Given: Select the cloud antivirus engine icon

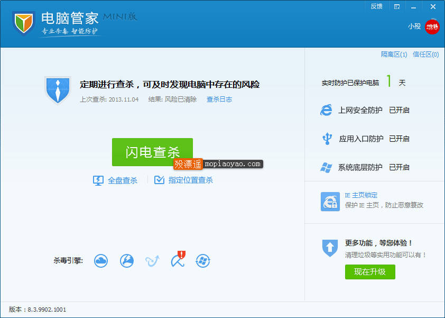Looking at the screenshot, I should 101,261.
